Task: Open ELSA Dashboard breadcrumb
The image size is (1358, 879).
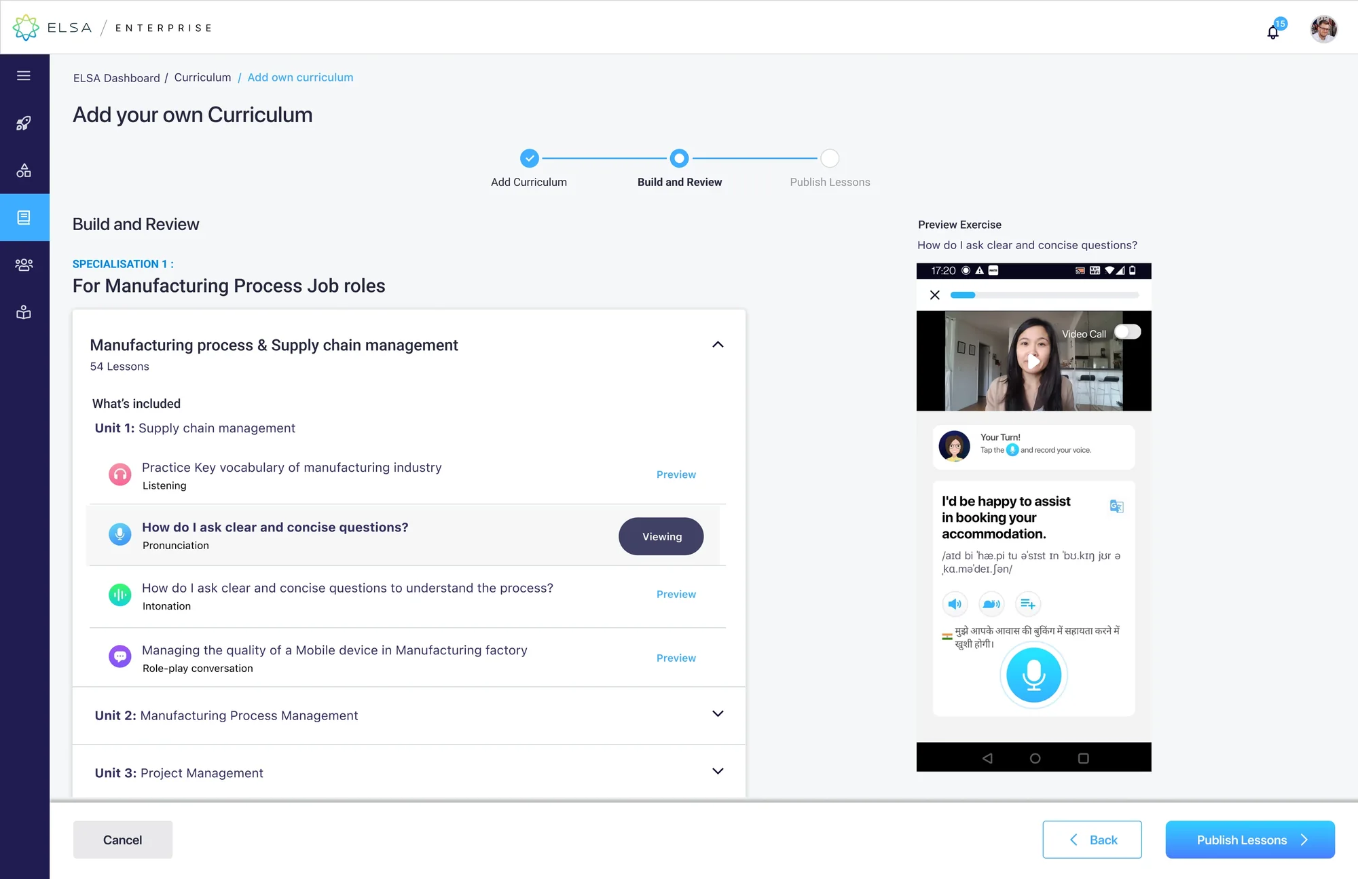Action: 117,78
